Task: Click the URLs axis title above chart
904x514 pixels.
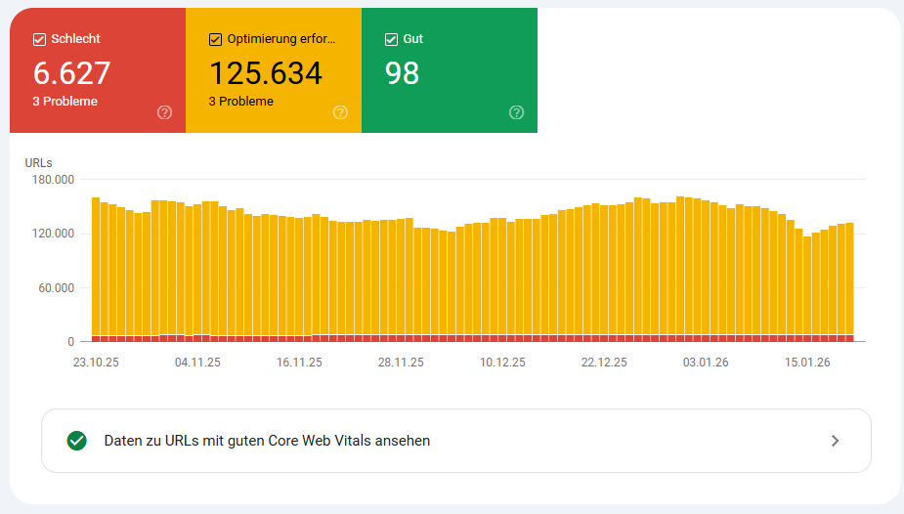Action: coord(38,162)
